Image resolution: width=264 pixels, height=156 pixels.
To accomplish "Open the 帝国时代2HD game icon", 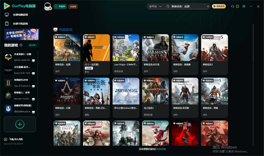I will coord(8,83).
